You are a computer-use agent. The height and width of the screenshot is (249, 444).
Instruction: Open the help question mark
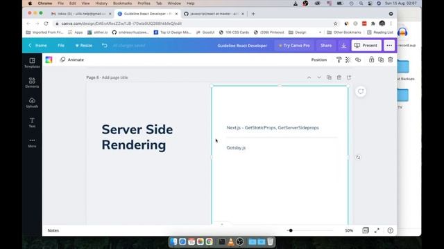pyautogui.click(x=390, y=230)
